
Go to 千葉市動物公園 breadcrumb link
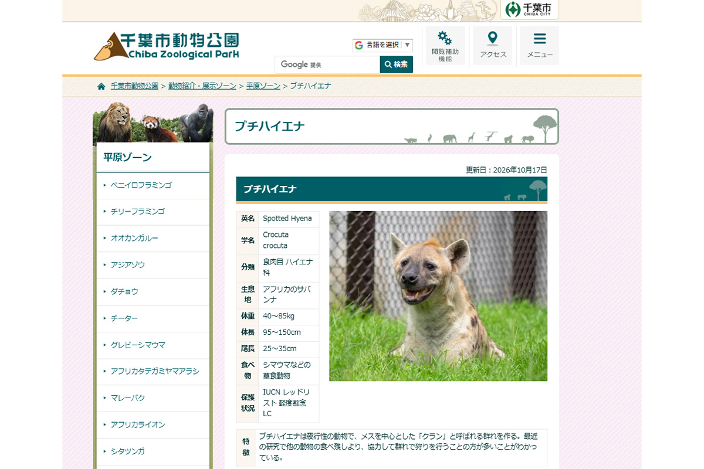point(134,86)
